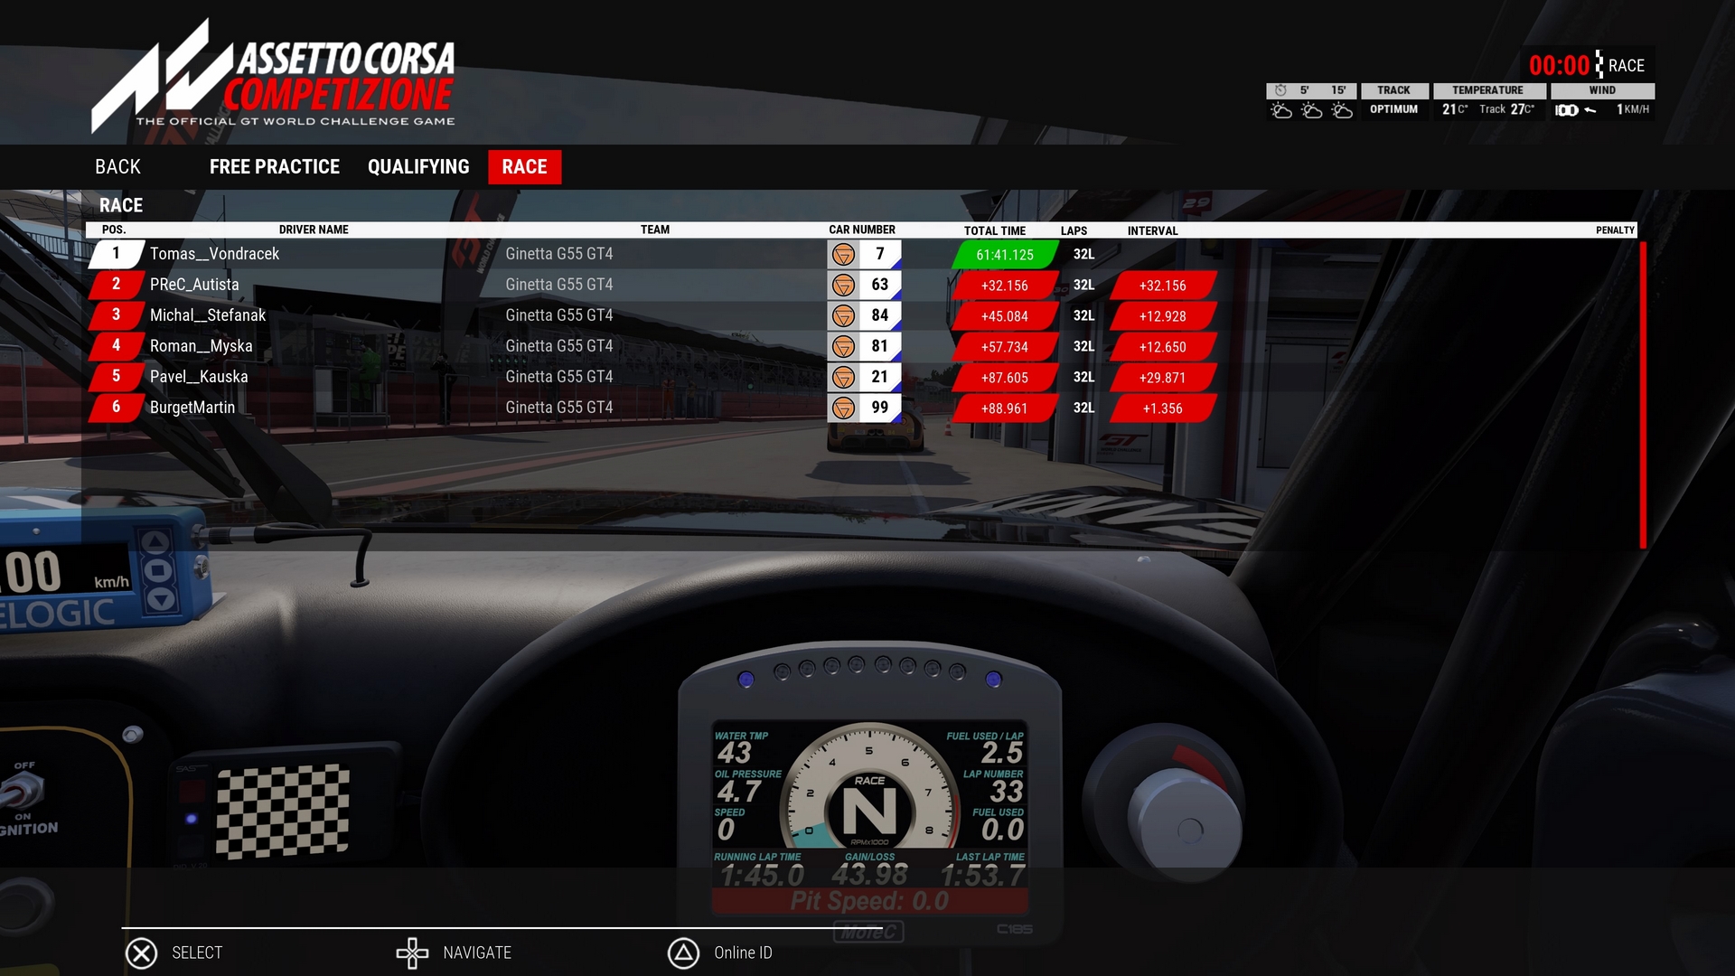The image size is (1735, 976).
Task: Click the +1.356 interval value
Action: [x=1163, y=409]
